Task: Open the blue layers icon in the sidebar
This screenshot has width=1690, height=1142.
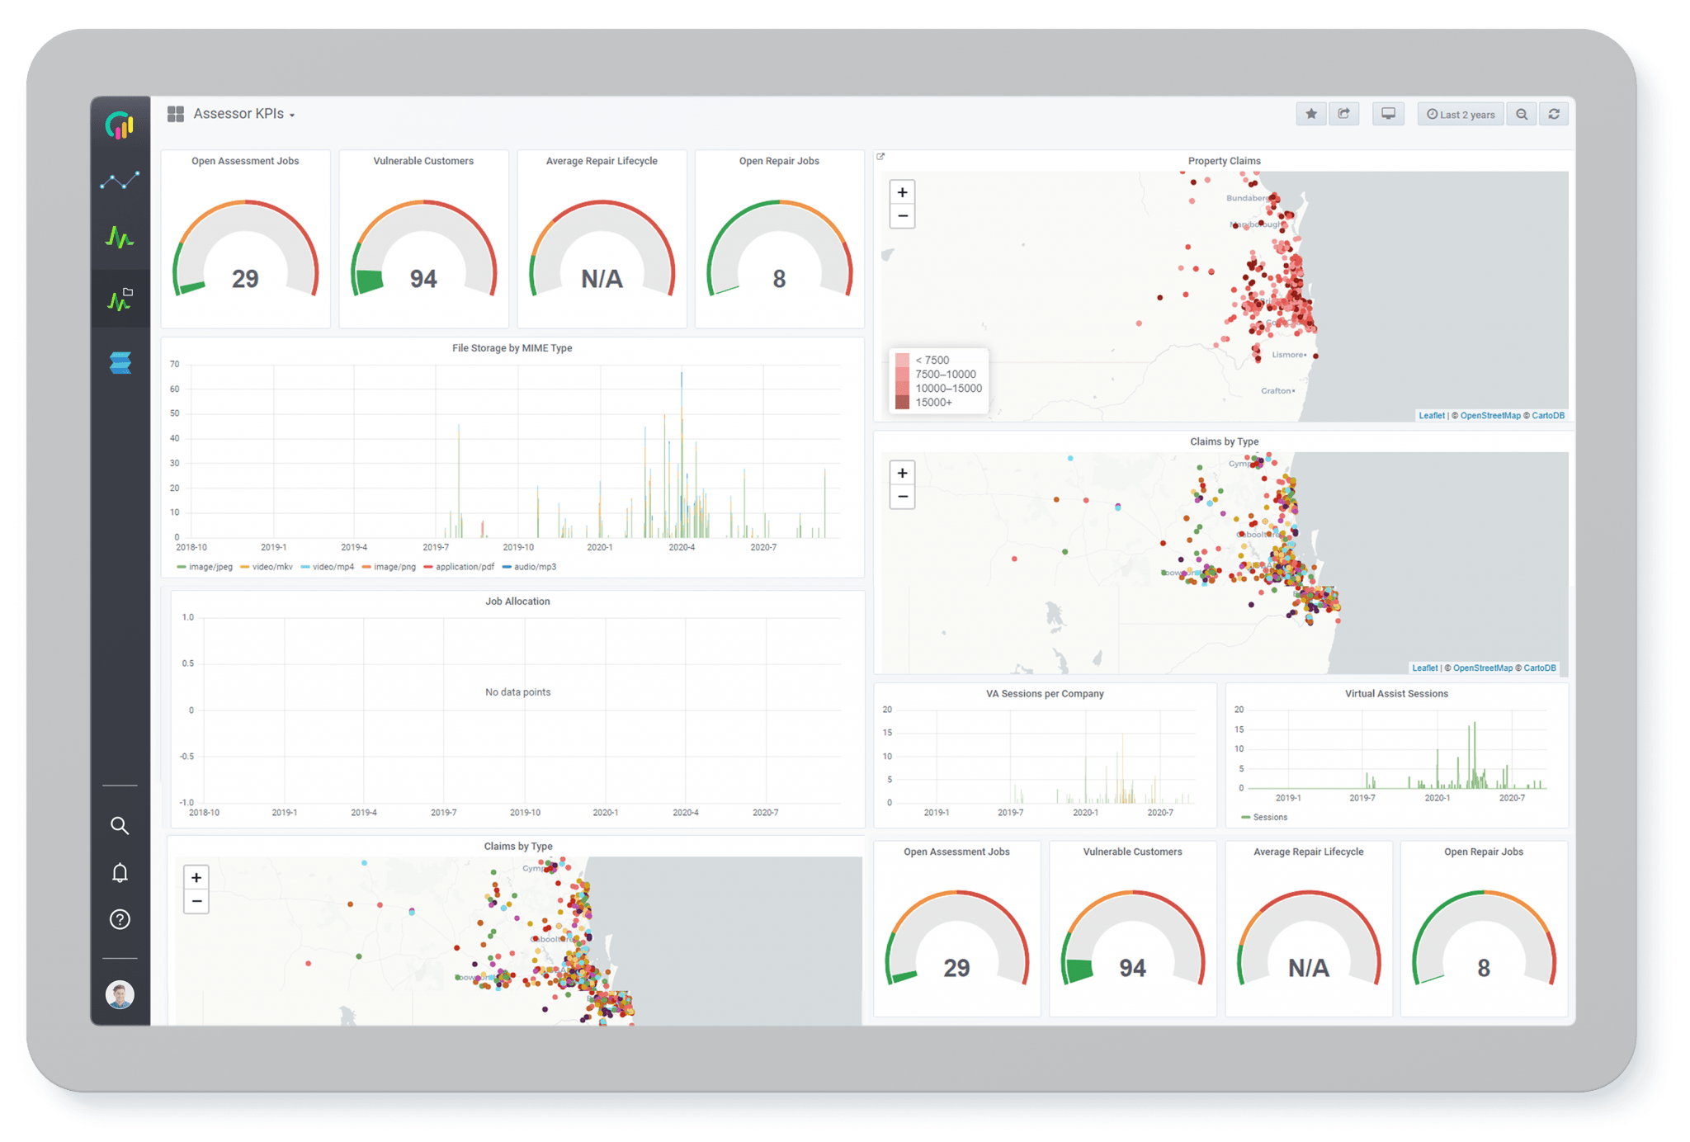Action: point(120,362)
